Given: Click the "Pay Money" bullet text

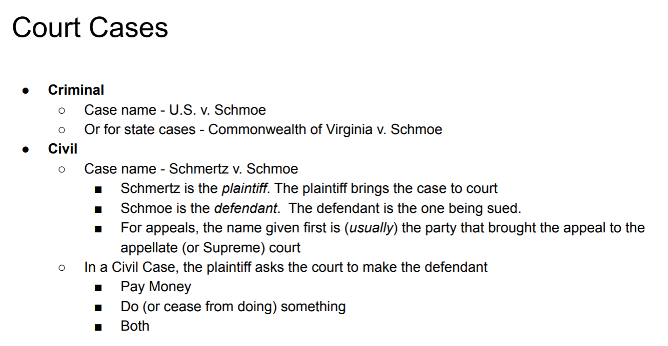Looking at the screenshot, I should [x=155, y=287].
